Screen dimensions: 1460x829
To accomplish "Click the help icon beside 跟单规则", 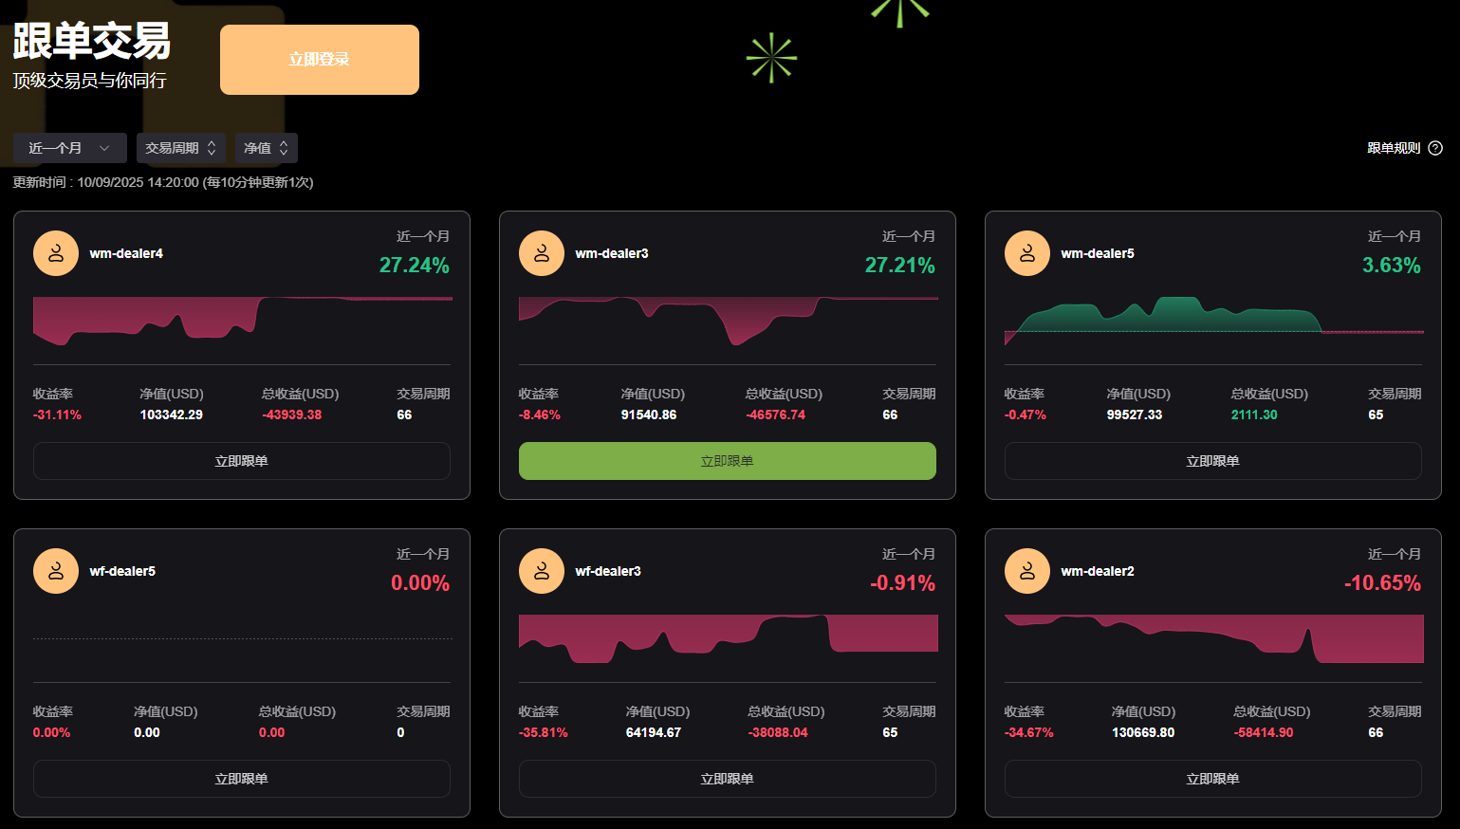I will click(1434, 148).
